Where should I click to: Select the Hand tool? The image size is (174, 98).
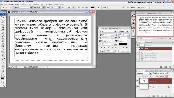(x=3, y=71)
